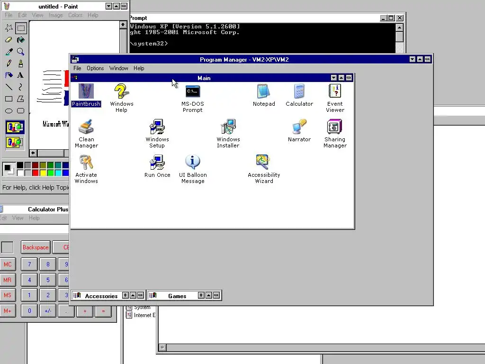The width and height of the screenshot is (485, 364).
Task: Launch the Calculator icon in Main group
Action: [299, 95]
